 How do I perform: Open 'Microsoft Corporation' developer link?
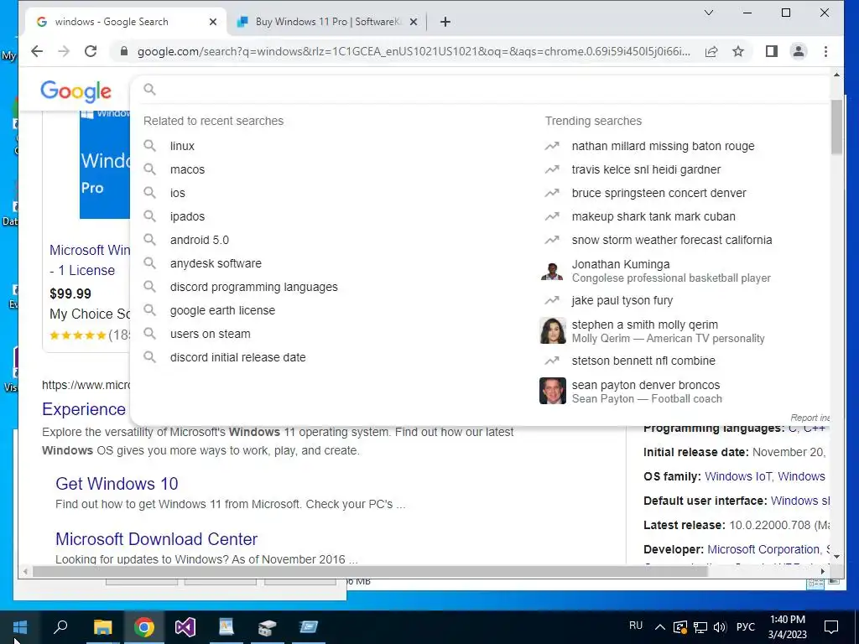(763, 549)
